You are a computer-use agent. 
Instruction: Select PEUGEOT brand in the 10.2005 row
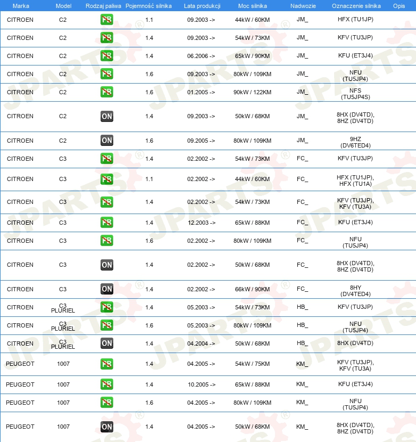point(20,384)
